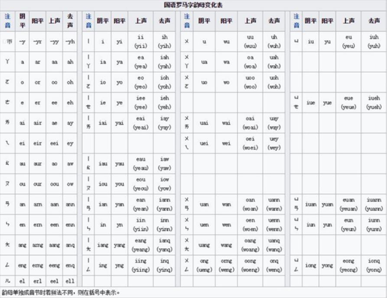Viewport: 387px width, 298px height.
Task: Select the "iann (yann)" cell
Action: pos(164,204)
